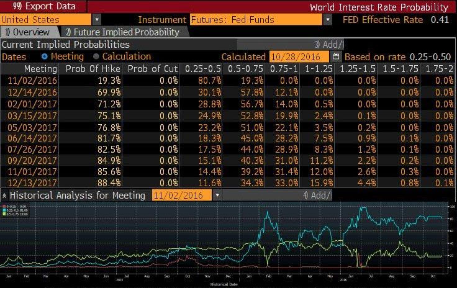The image size is (457, 288).
Task: Select the Meeting dates radio button
Action: [x=44, y=56]
